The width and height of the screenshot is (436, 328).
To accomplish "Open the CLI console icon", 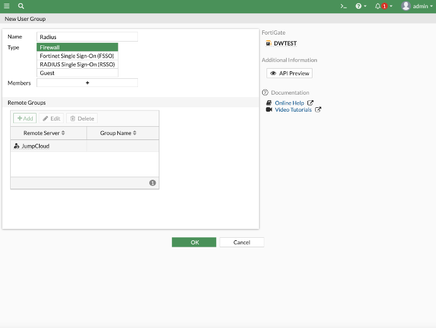I will tap(343, 6).
